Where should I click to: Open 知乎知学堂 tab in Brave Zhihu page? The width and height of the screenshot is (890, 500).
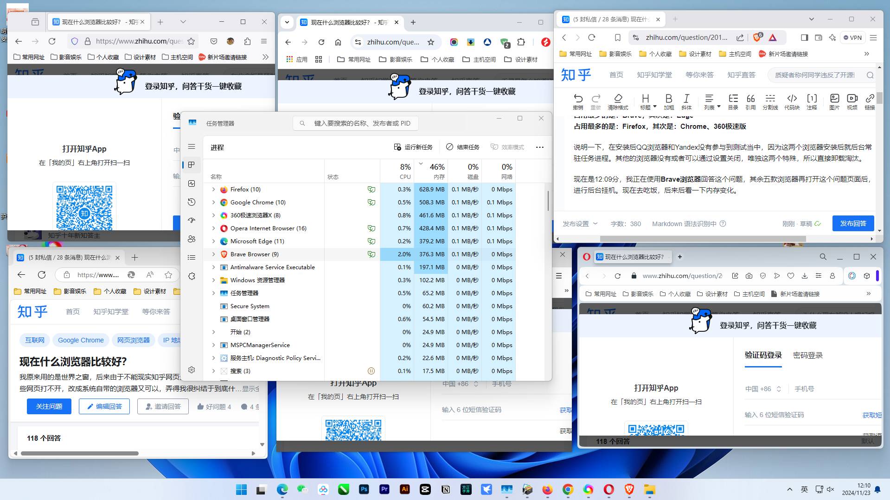(x=654, y=75)
